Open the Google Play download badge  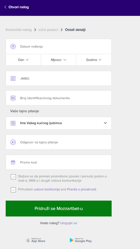(81, 240)
